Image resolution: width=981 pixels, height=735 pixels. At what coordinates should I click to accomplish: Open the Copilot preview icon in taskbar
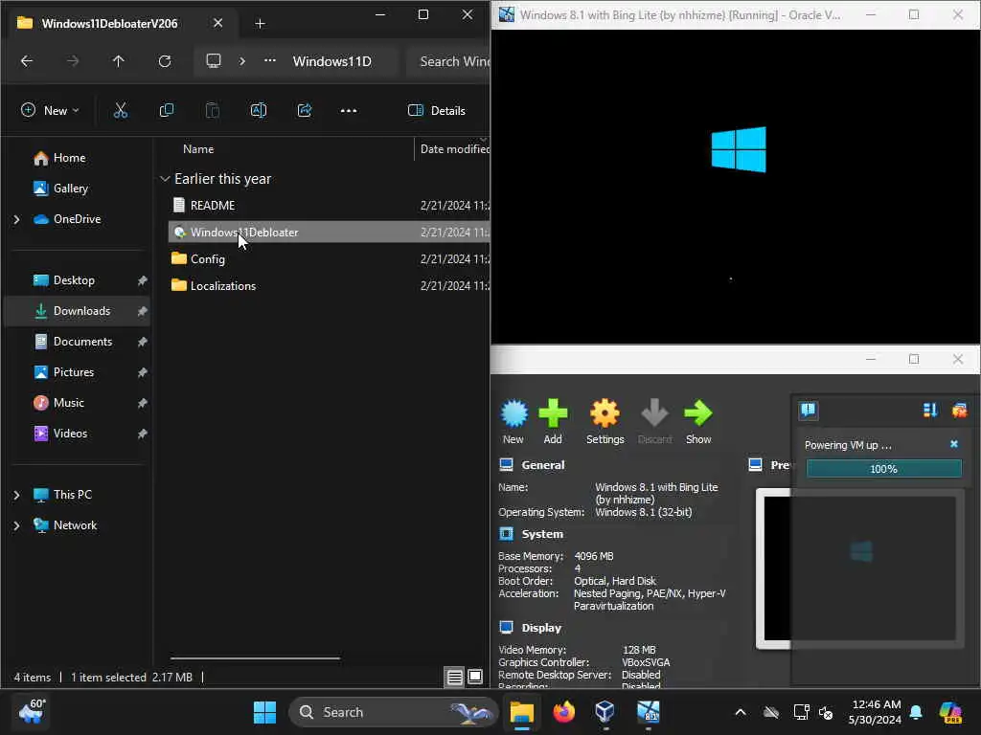tap(951, 712)
